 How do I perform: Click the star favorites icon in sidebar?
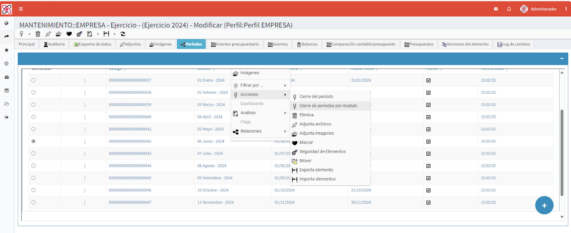click(6, 50)
